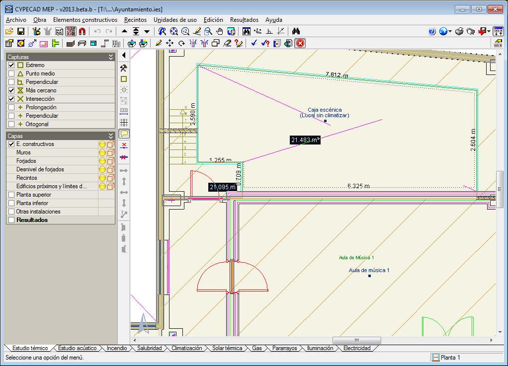Click the blue help question mark icon

point(431,31)
